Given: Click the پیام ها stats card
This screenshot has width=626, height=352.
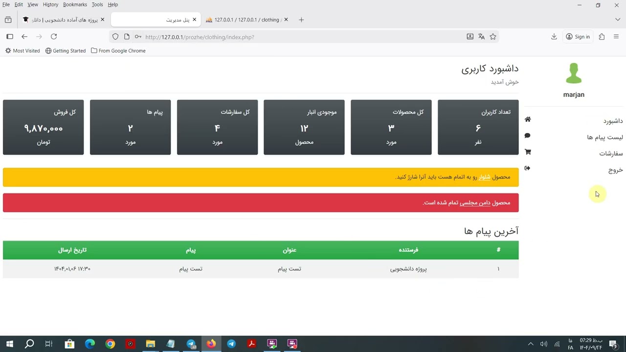Looking at the screenshot, I should [130, 127].
